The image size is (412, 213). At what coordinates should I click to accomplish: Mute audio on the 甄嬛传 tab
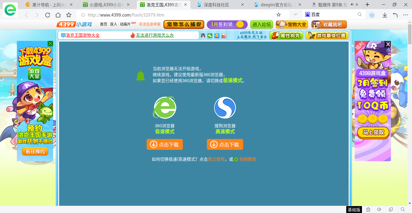(352, 5)
